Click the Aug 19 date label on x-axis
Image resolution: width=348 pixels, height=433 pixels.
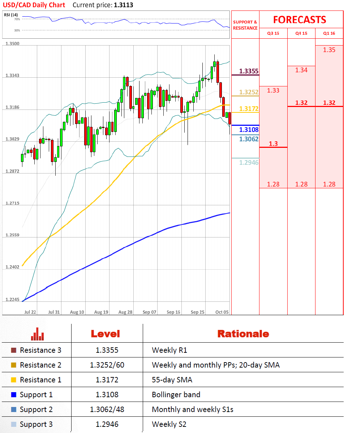pyautogui.click(x=101, y=312)
